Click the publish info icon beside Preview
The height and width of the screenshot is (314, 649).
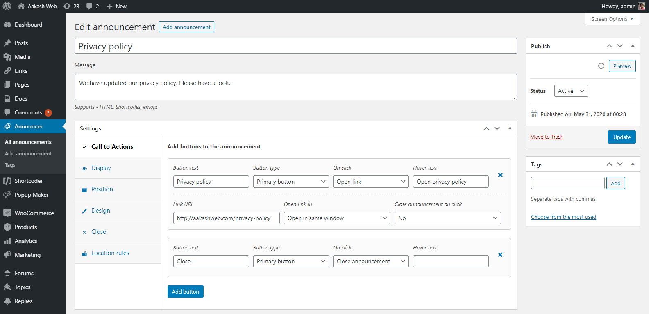601,66
